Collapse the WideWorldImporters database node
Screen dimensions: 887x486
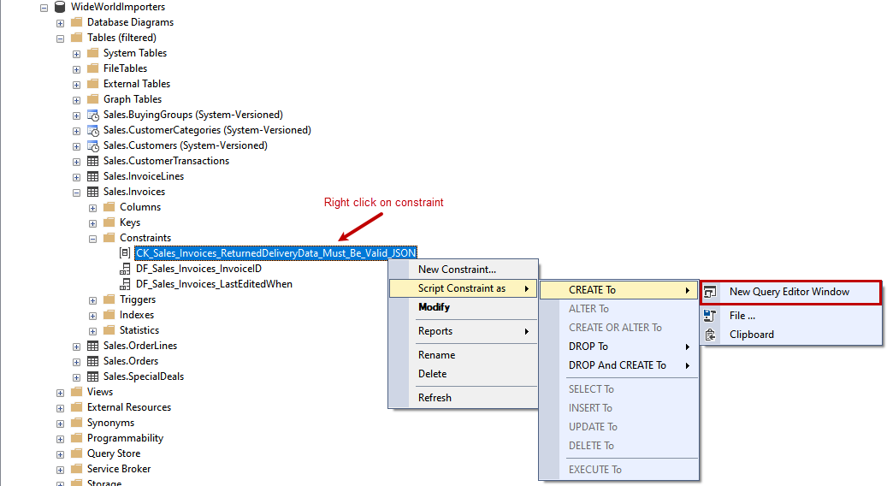coord(44,8)
